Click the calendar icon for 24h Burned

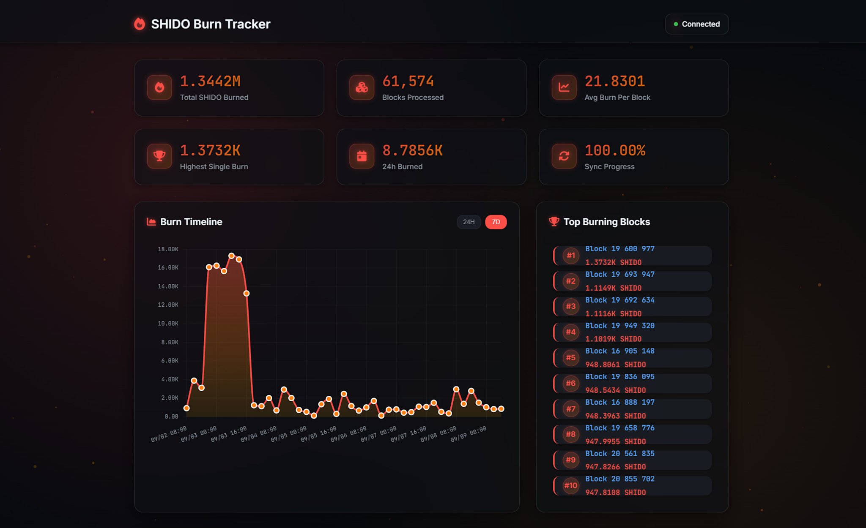click(362, 156)
